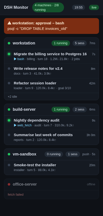The image size is (103, 216).
Task: Click the blue play icon next to web_fetch
Action: tap(15, 125)
